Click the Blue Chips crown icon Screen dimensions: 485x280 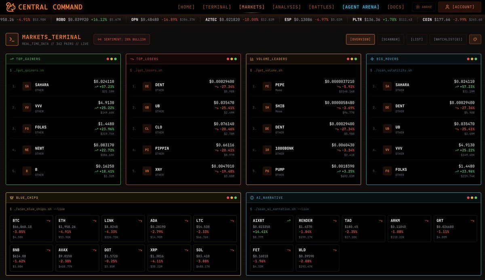12,198
